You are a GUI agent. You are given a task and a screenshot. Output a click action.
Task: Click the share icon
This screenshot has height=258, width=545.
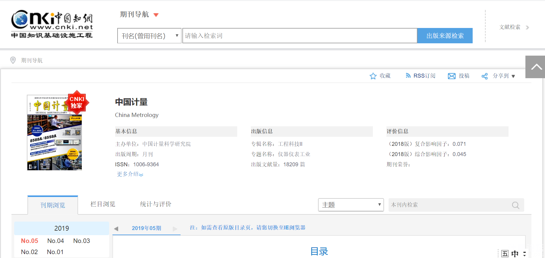(484, 76)
